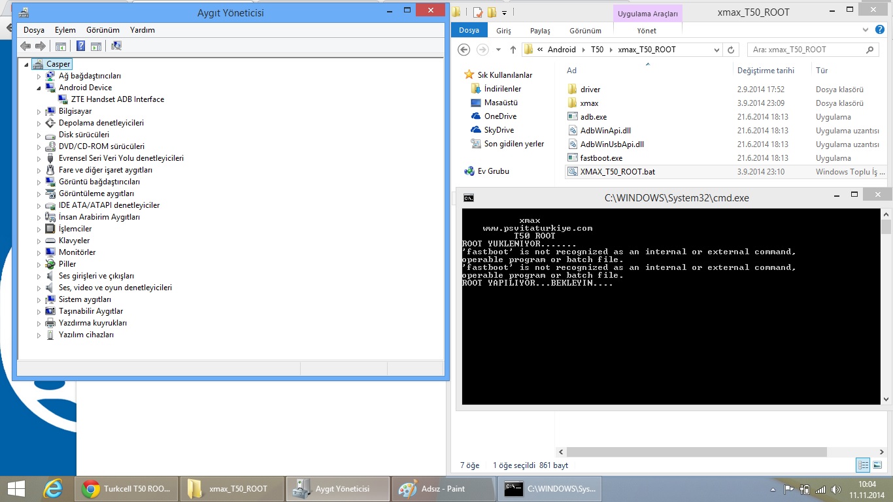Viewport: 893px width, 502px height.
Task: Open OneDrive in navigation pane
Action: click(x=500, y=116)
